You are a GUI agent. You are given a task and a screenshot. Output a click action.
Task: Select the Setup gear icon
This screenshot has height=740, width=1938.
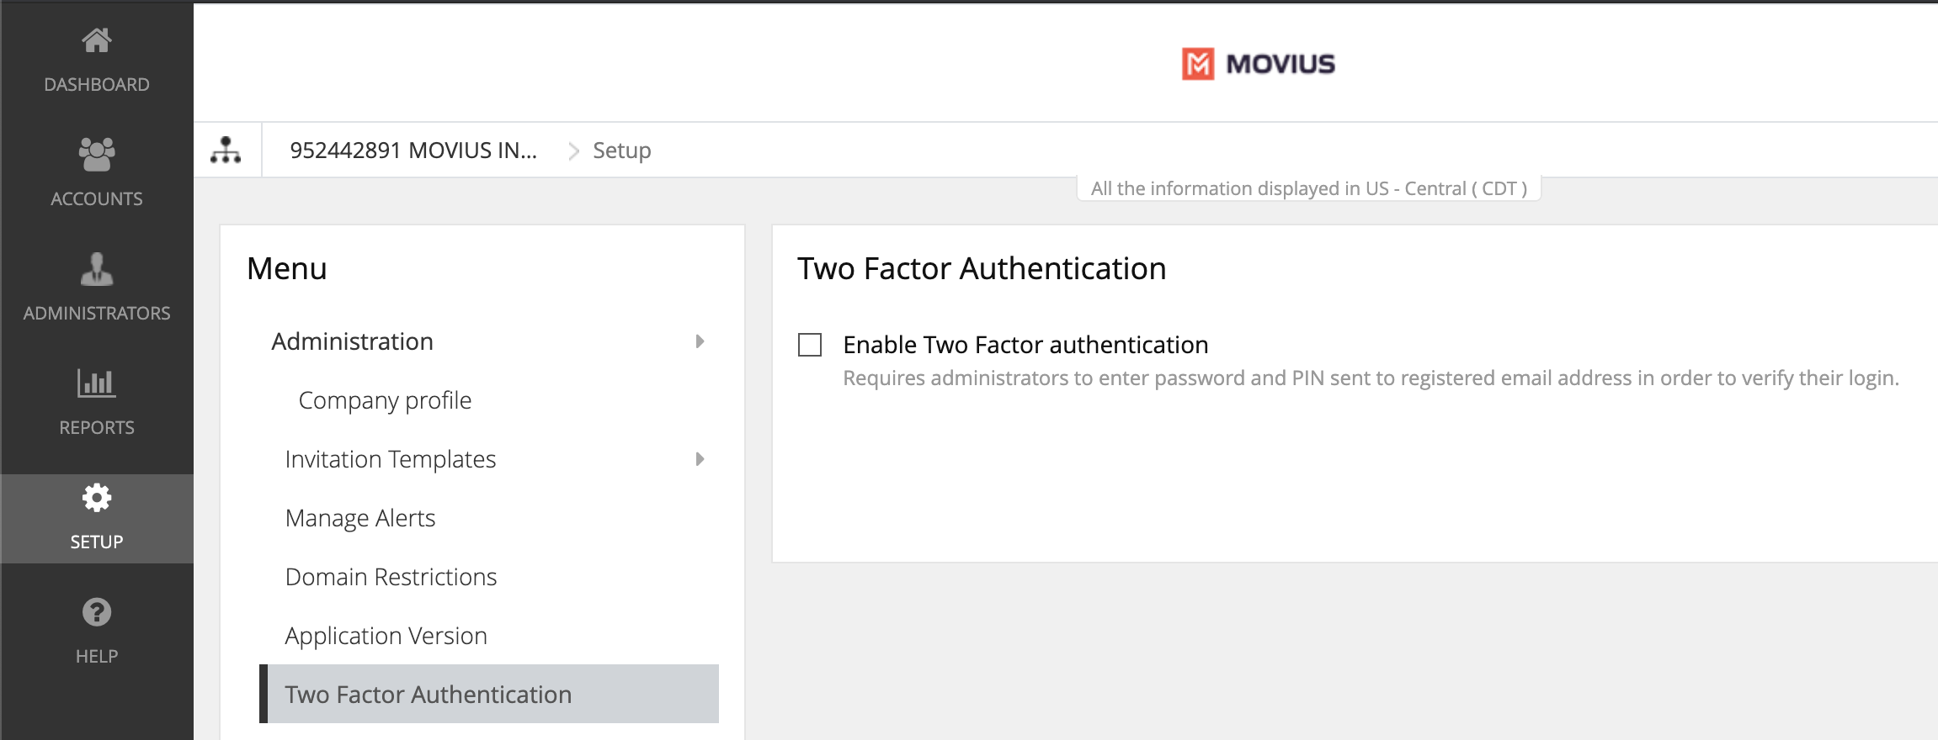click(97, 498)
